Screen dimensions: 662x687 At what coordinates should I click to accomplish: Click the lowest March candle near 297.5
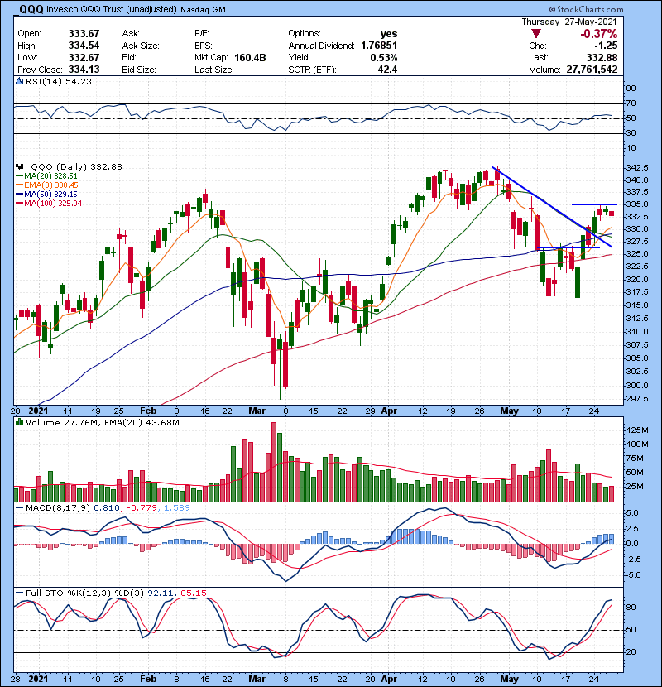[x=280, y=368]
